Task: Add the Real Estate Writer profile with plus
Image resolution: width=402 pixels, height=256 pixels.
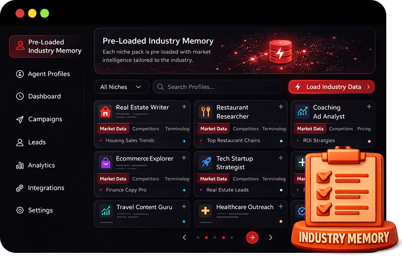Action: click(184, 107)
